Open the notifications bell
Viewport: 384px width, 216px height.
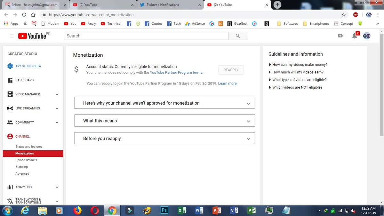[355, 36]
